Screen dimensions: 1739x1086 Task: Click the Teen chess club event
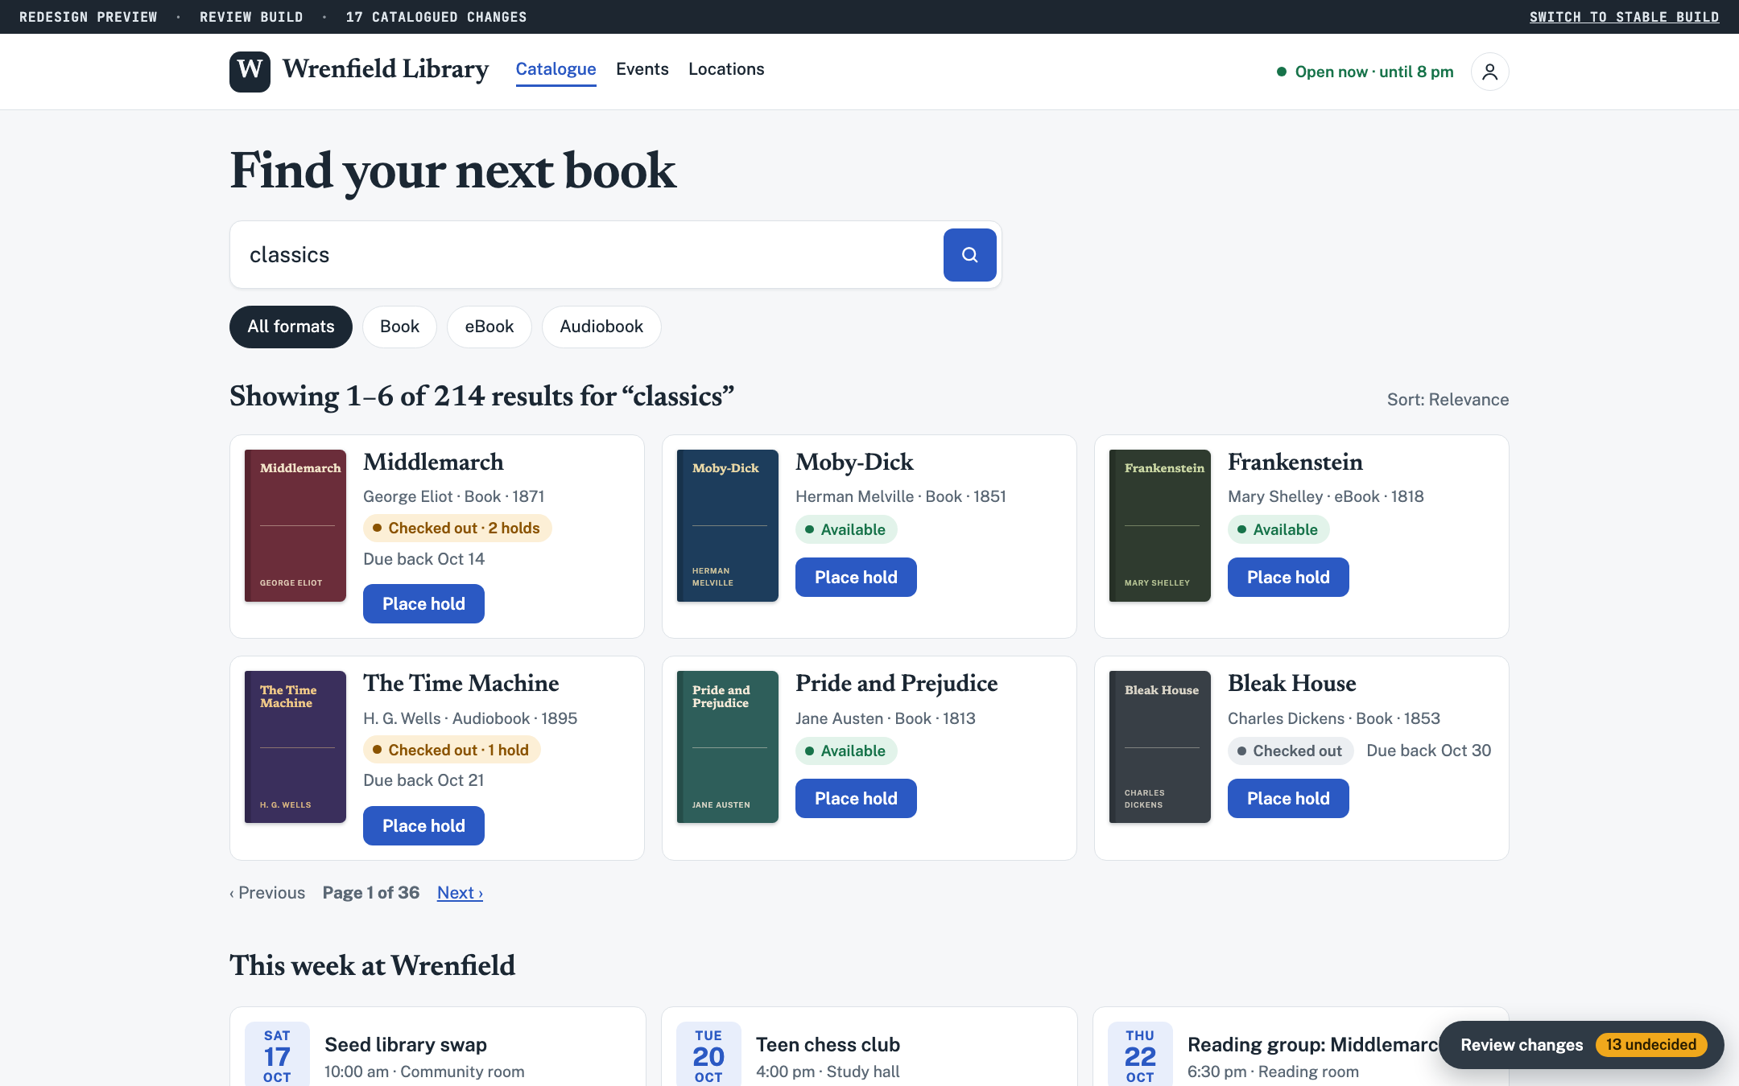[x=869, y=1047]
